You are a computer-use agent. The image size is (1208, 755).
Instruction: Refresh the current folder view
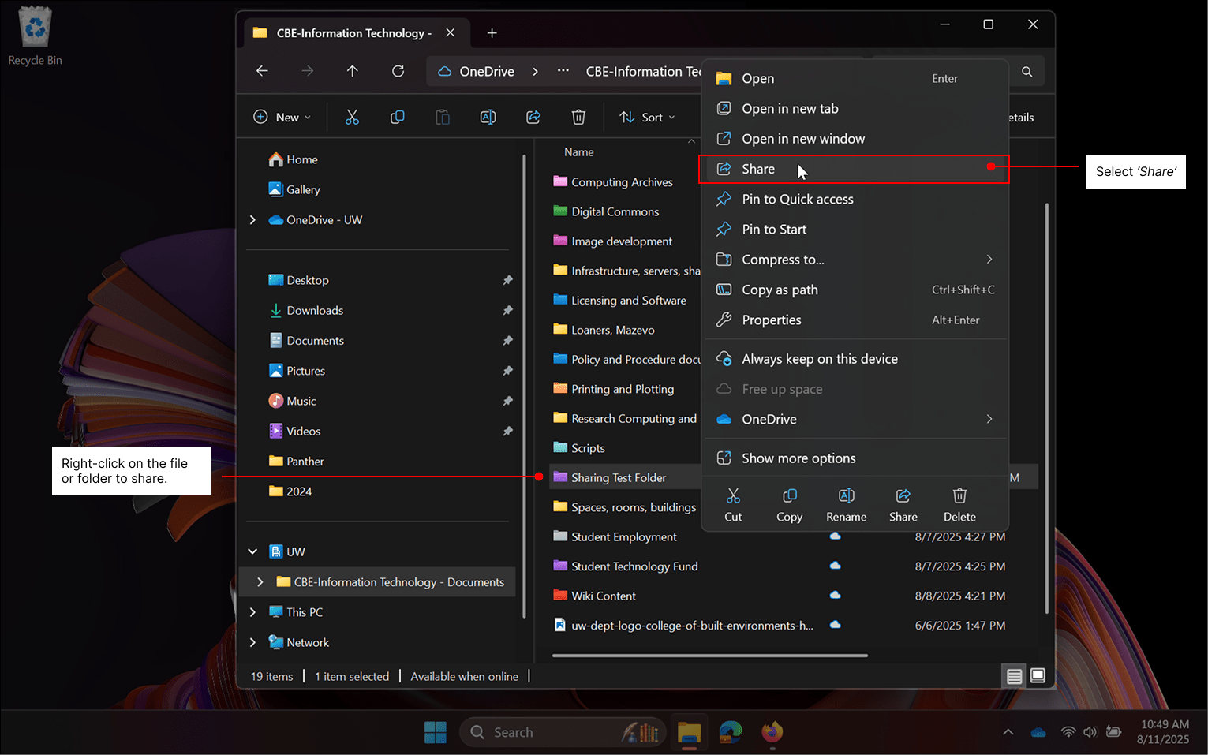[398, 70]
